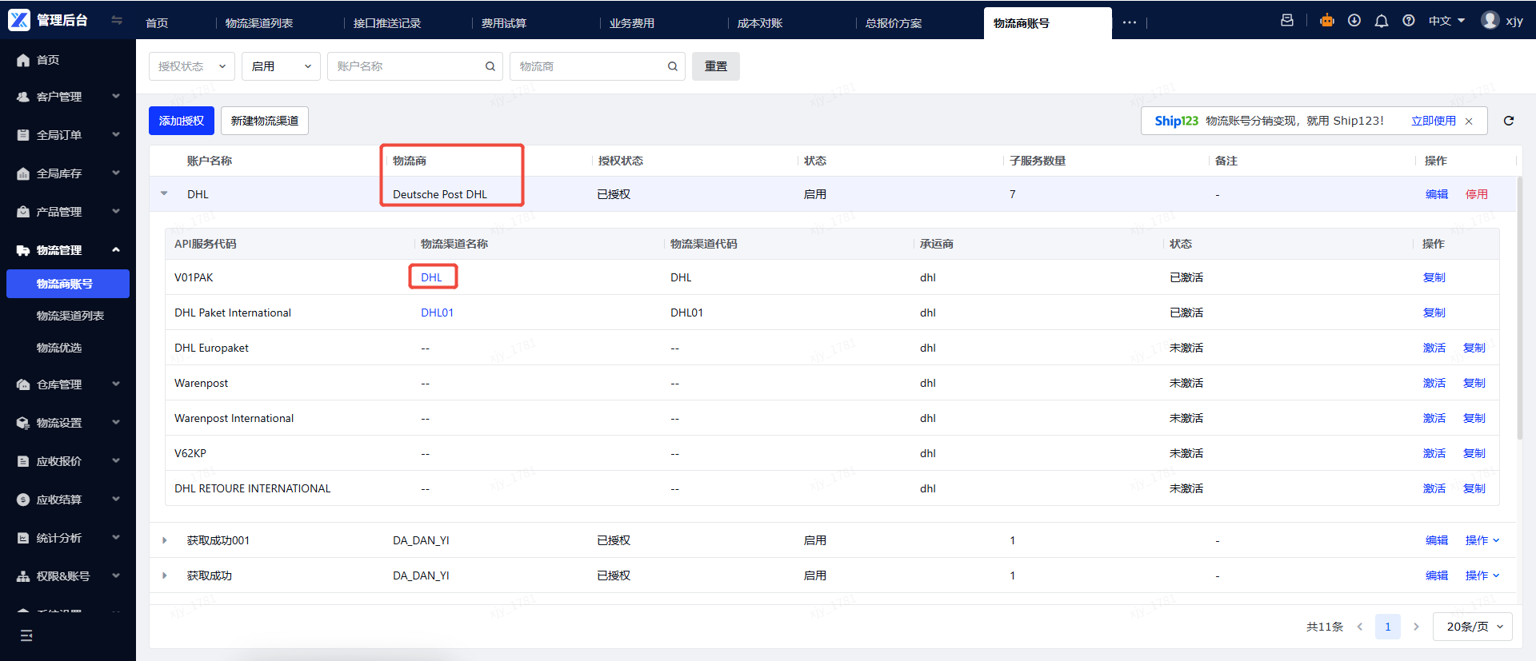Collapse the DHL account row

164,194
